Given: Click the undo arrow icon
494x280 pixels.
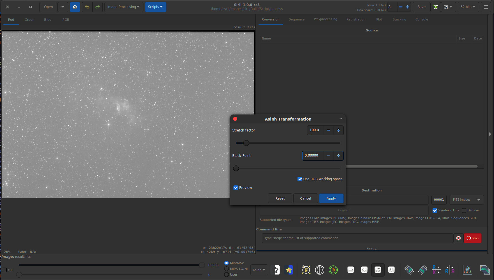Looking at the screenshot, I should pyautogui.click(x=87, y=7).
